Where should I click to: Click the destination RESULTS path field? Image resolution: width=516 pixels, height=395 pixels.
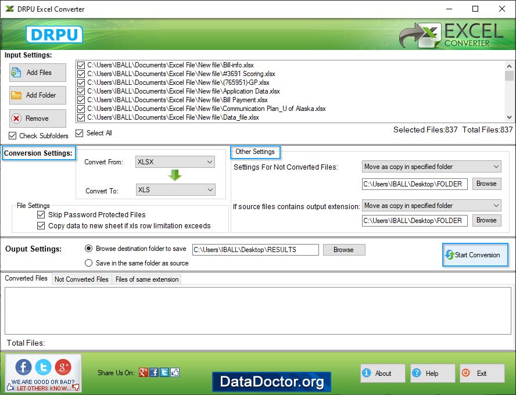pos(255,250)
